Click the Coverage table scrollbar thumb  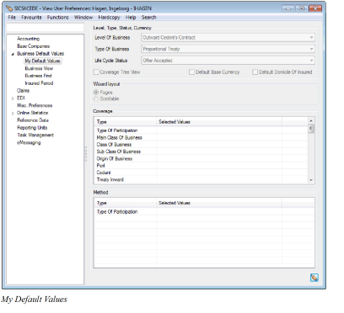click(311, 129)
